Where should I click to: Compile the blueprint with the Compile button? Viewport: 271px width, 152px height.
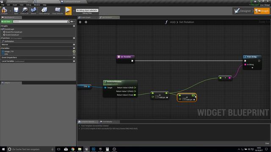(x=4, y=11)
